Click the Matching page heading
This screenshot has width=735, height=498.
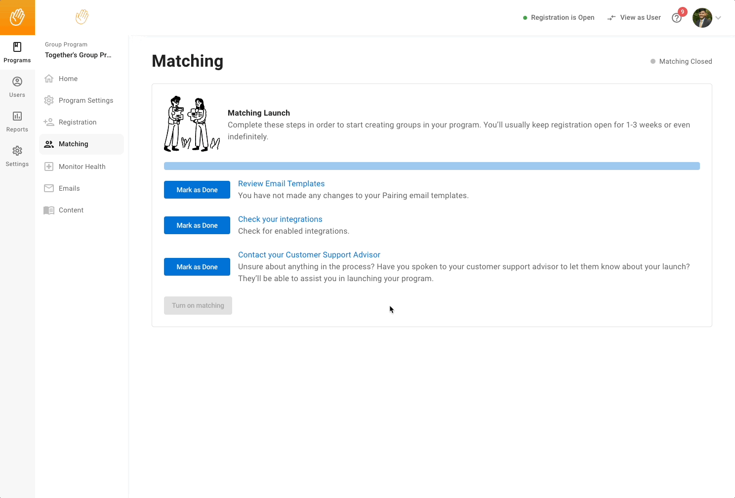188,61
